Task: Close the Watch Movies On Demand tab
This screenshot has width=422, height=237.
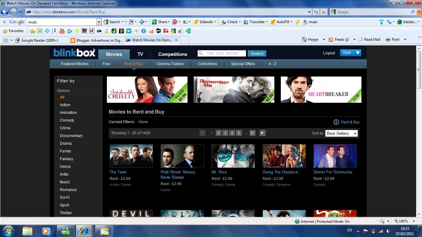Action: coord(176,40)
